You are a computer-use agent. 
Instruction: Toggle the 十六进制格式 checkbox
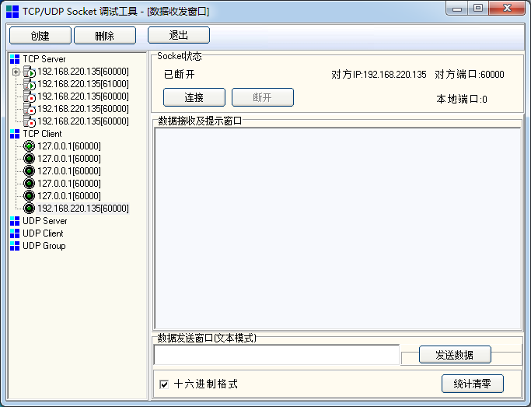pyautogui.click(x=164, y=384)
